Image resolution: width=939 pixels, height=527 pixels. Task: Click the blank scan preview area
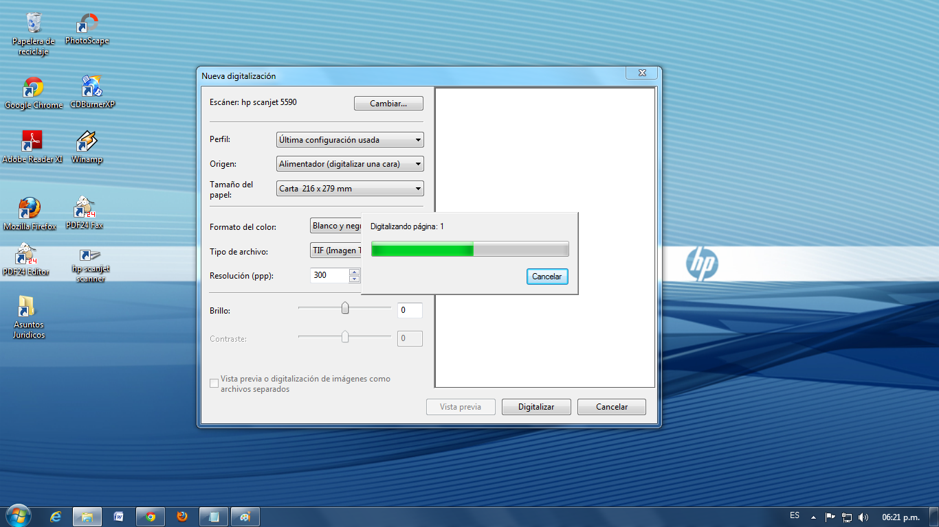(545, 237)
